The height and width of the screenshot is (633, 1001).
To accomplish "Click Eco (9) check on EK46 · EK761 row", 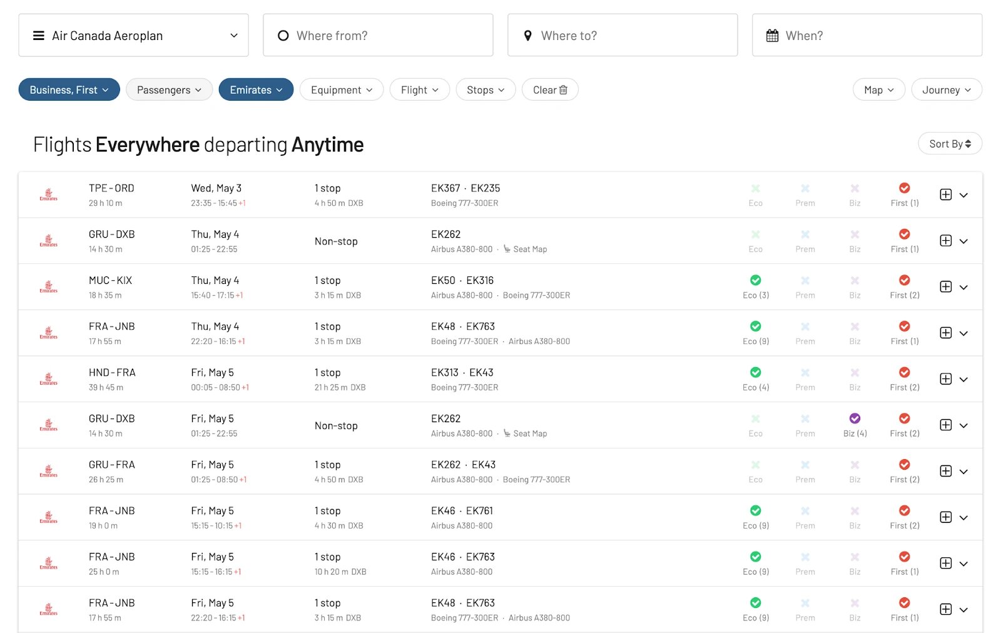I will [756, 510].
